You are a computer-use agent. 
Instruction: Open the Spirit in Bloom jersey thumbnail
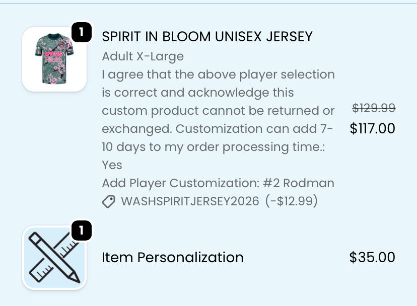[54, 59]
